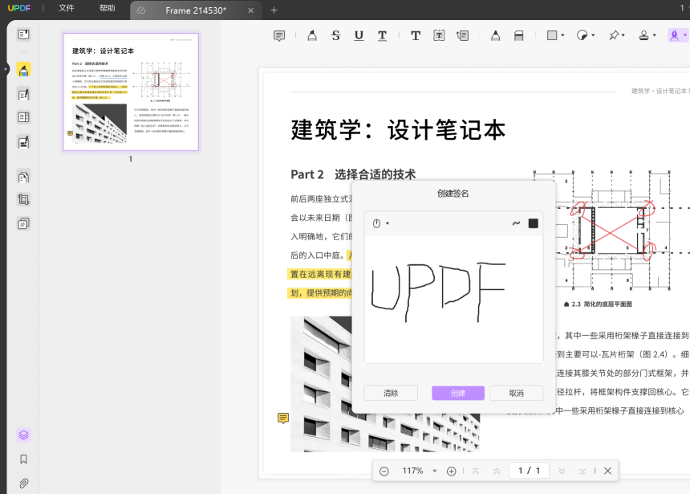Open the Fill and sign form mode
690x494 pixels.
(23, 142)
